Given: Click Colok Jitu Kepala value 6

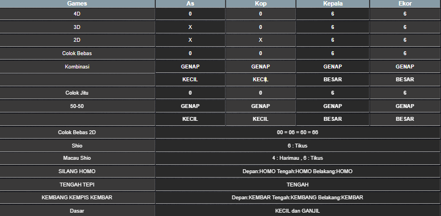Looking at the screenshot, I should pyautogui.click(x=333, y=93).
